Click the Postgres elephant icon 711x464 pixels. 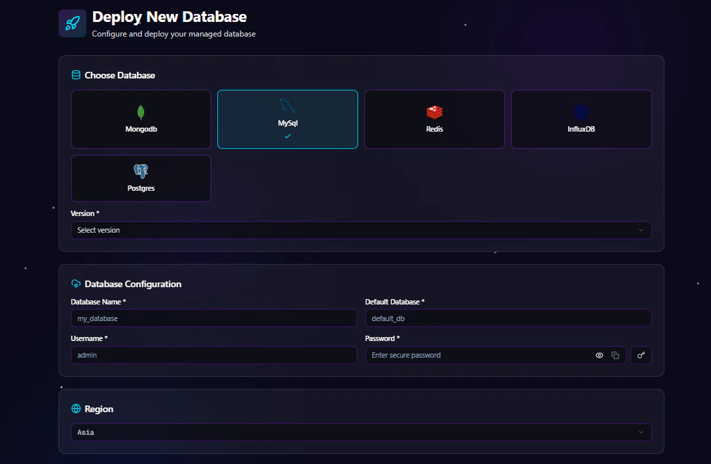(141, 171)
